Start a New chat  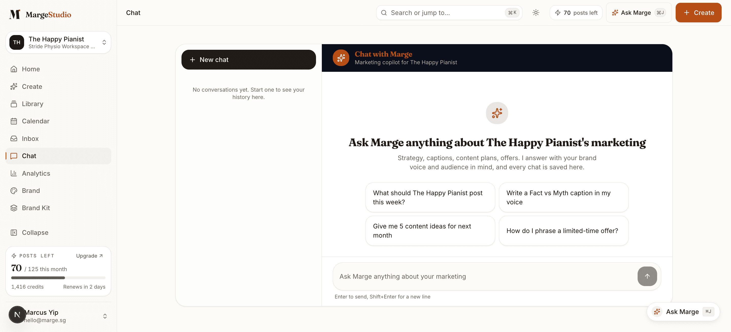(248, 60)
